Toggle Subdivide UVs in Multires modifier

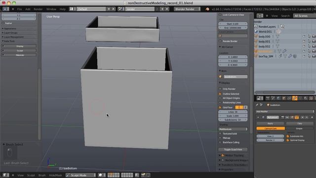[288, 136]
